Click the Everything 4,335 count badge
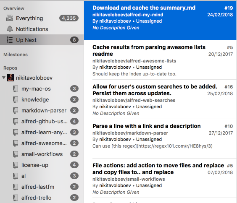237x203 pixels. [69, 18]
